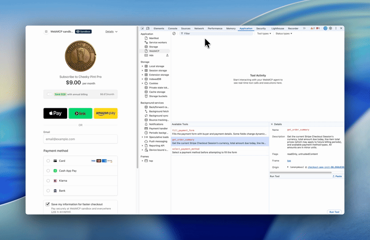
Task: Switch to the Elements tab
Action: [x=159, y=28]
